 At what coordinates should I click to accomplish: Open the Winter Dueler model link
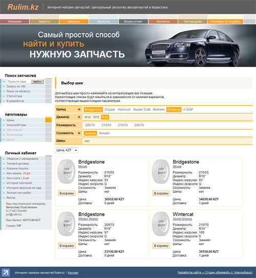click(x=88, y=219)
